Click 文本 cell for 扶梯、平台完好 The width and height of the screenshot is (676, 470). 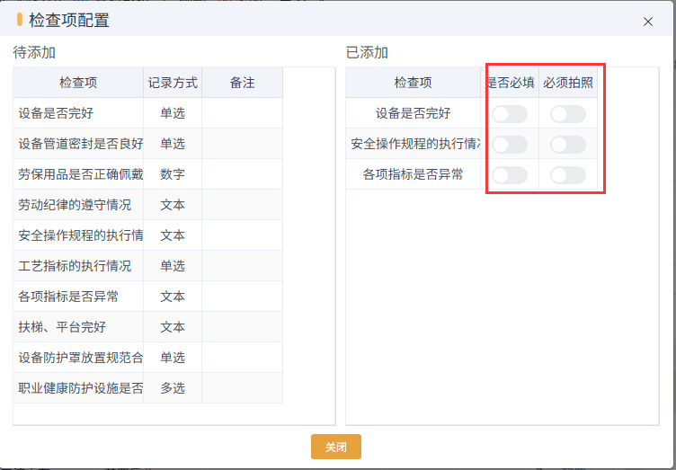tap(173, 327)
